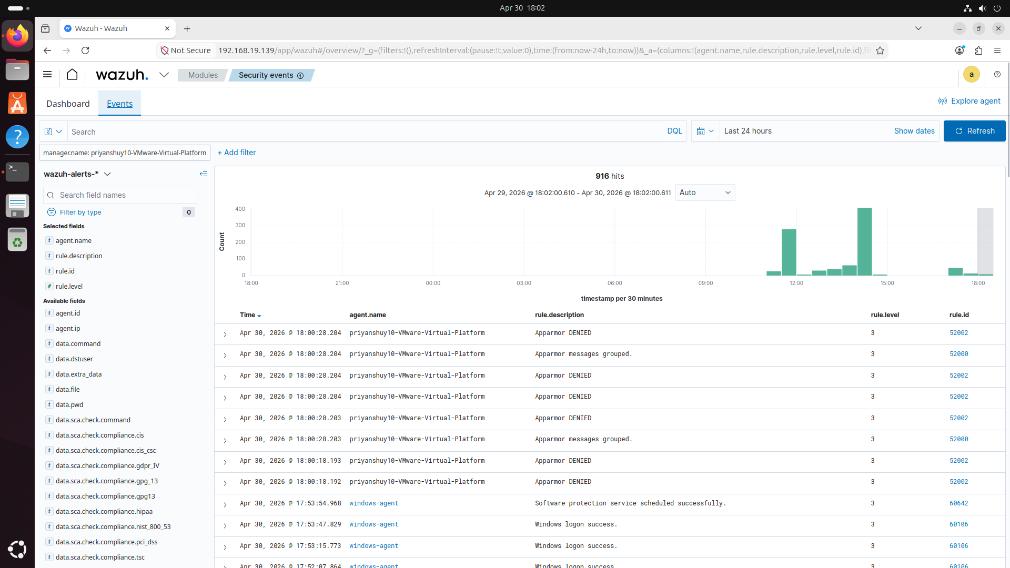
Task: Select agent.name in selected fields
Action: (74, 240)
